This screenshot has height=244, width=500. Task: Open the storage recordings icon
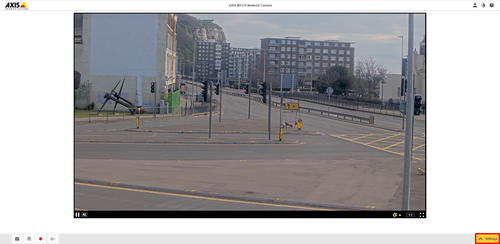29,239
